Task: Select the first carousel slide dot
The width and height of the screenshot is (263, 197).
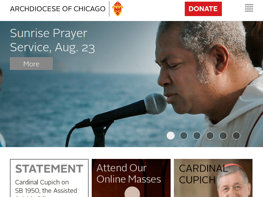Action: [171, 136]
